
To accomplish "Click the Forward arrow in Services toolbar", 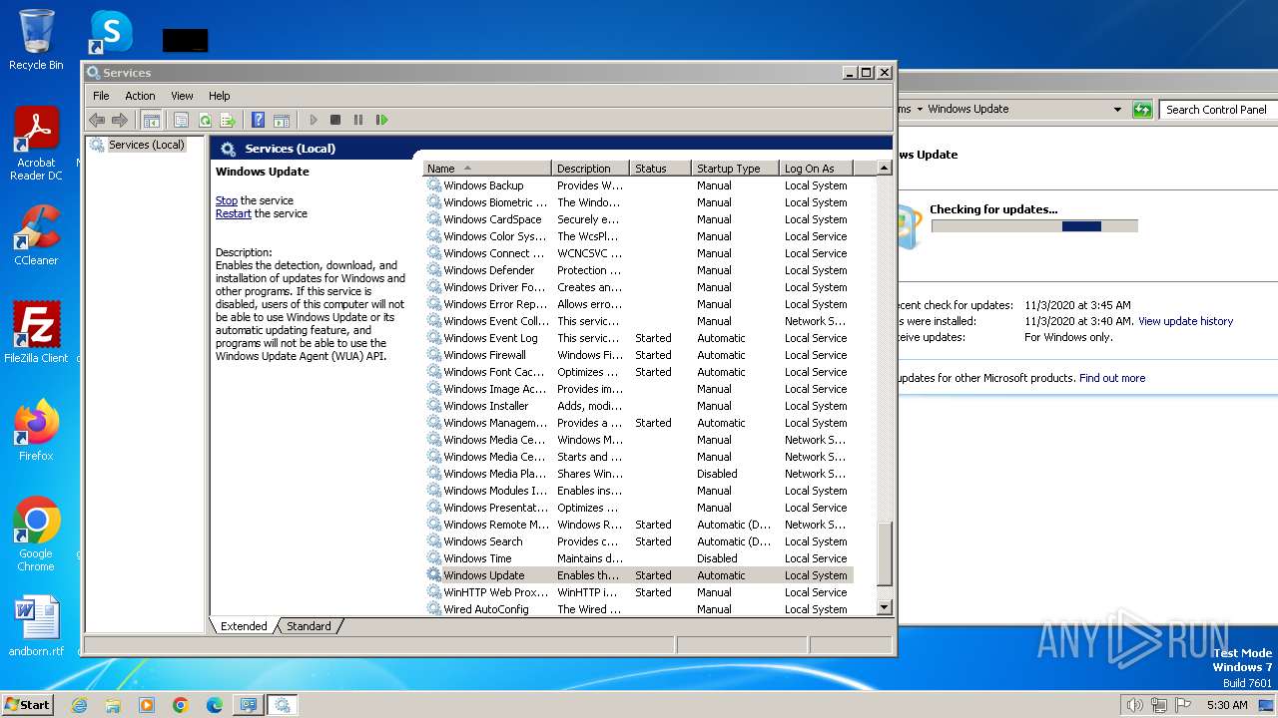I will 120,120.
